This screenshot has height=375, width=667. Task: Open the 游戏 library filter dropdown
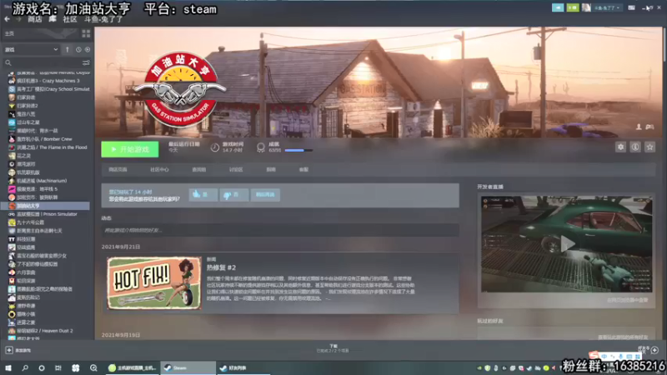(31, 50)
